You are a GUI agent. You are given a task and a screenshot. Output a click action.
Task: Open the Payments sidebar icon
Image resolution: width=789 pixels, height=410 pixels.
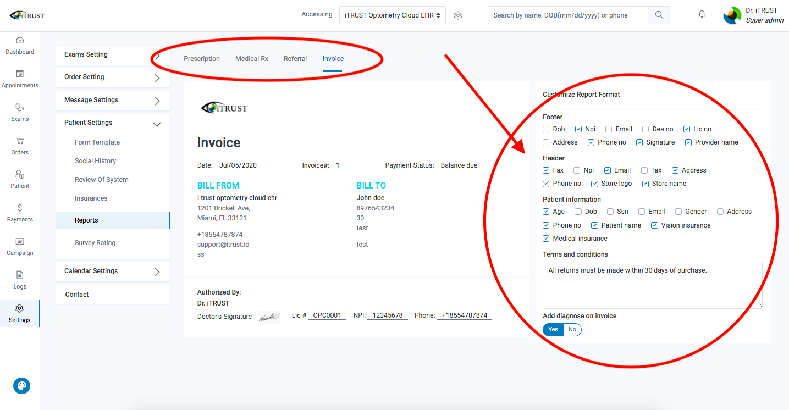tap(20, 213)
